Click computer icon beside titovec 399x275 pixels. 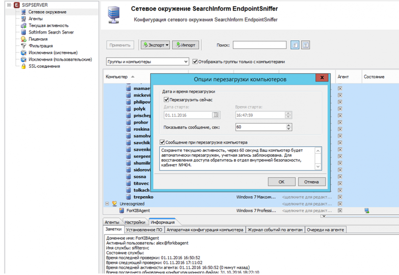[x=129, y=183]
